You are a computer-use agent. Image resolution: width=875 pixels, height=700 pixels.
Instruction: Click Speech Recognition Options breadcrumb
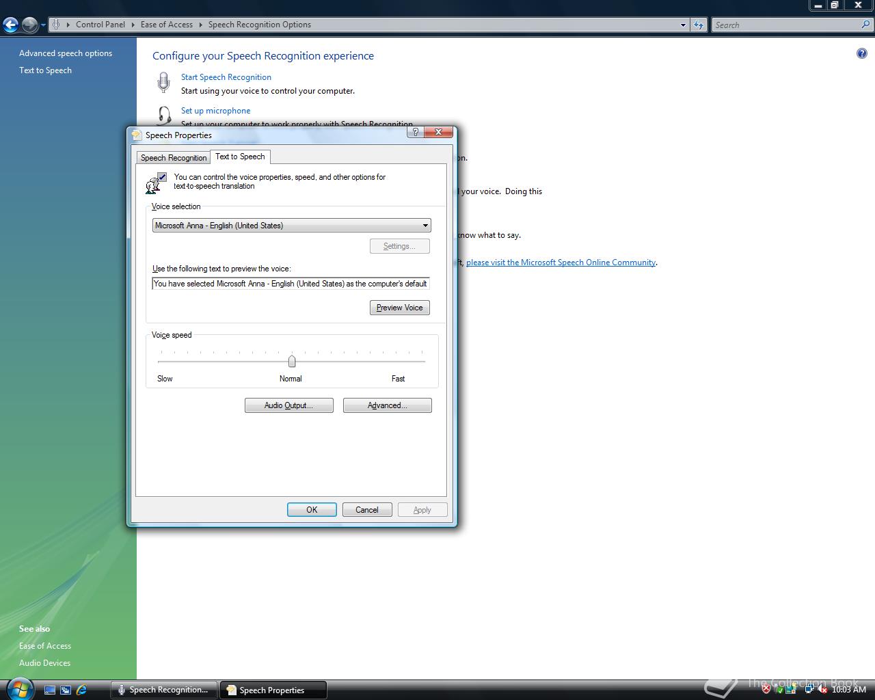(260, 25)
